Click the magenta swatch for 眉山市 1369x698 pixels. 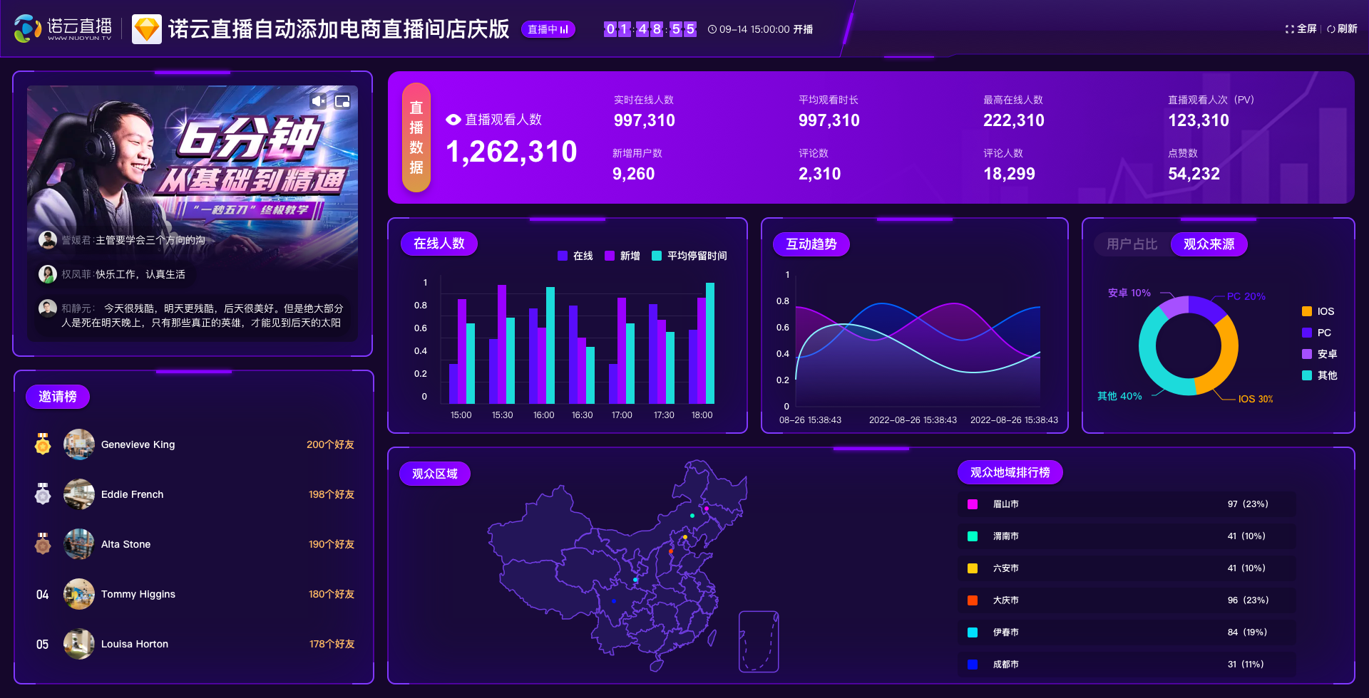[973, 504]
